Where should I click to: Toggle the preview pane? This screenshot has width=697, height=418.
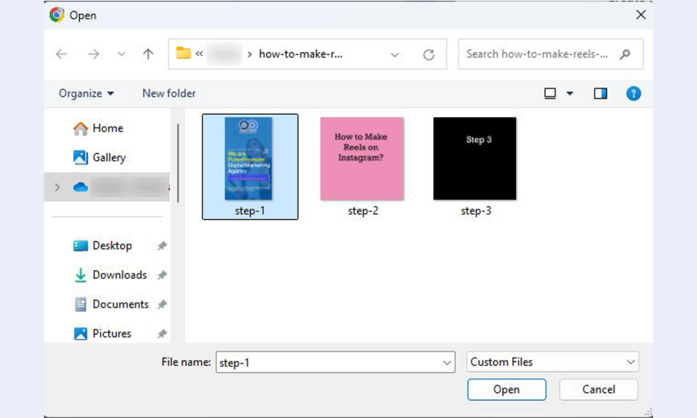pyautogui.click(x=600, y=94)
